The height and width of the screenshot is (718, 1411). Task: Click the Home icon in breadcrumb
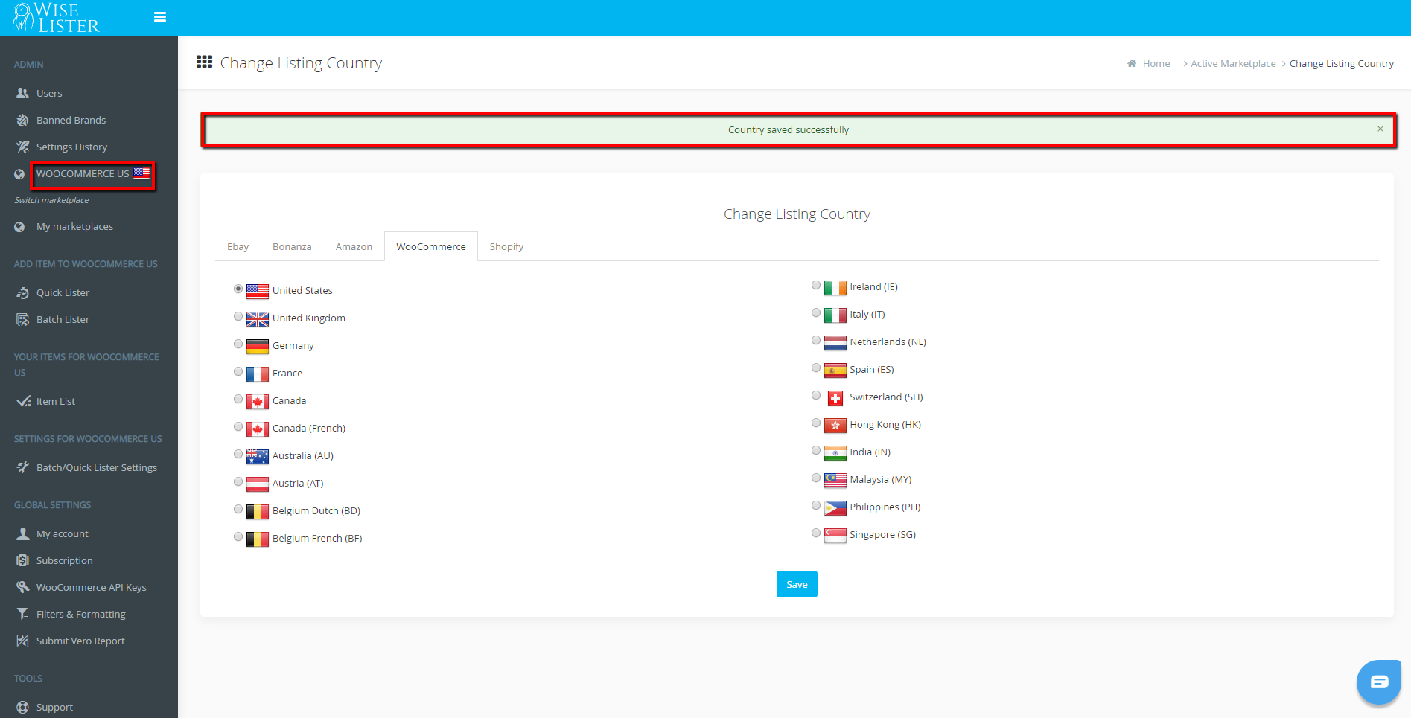pos(1132,64)
